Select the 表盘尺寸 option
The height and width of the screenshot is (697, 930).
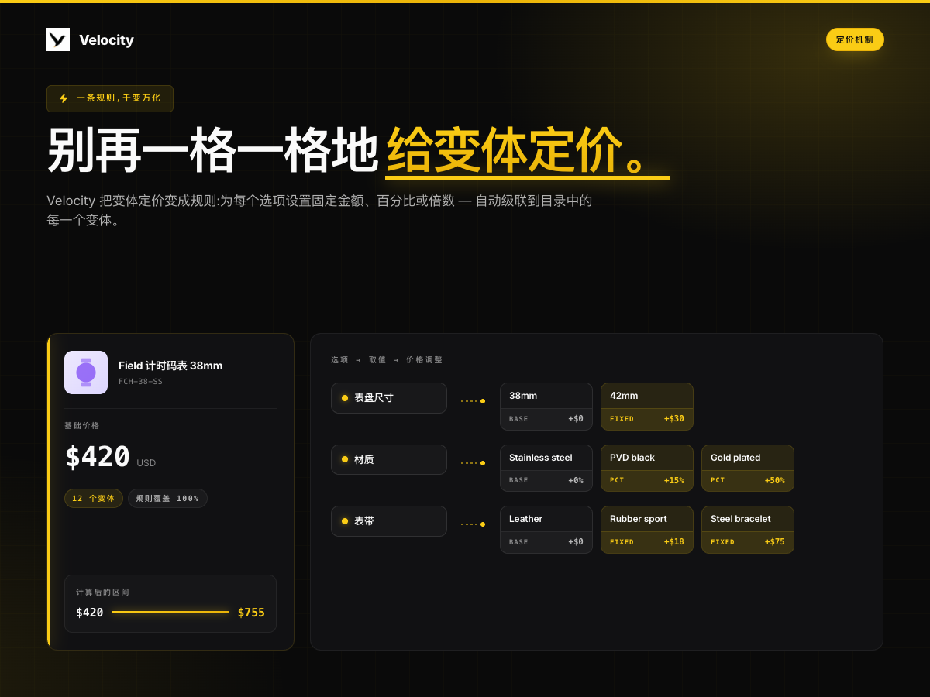click(x=389, y=398)
